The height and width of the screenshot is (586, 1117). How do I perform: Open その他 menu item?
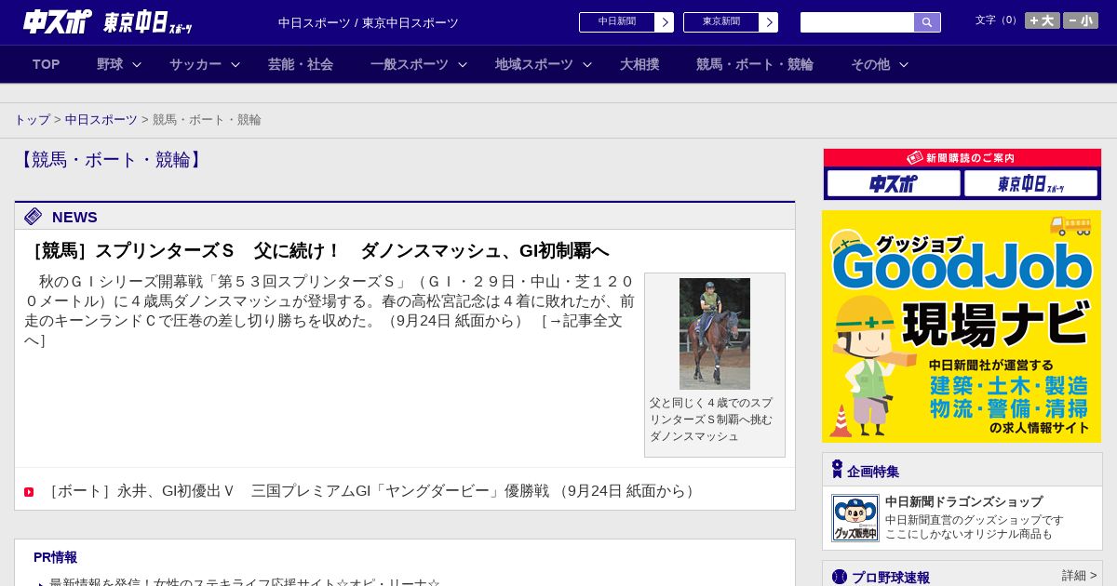tap(870, 64)
